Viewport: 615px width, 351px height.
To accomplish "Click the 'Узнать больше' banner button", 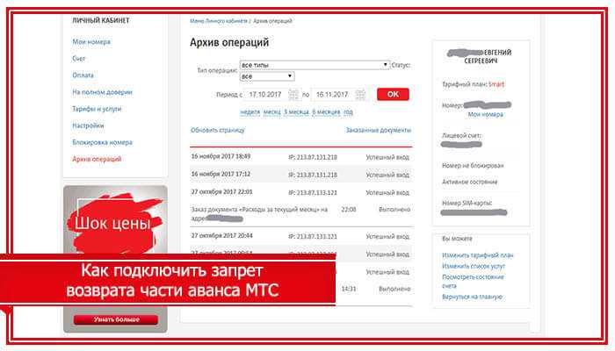I will coord(116,319).
